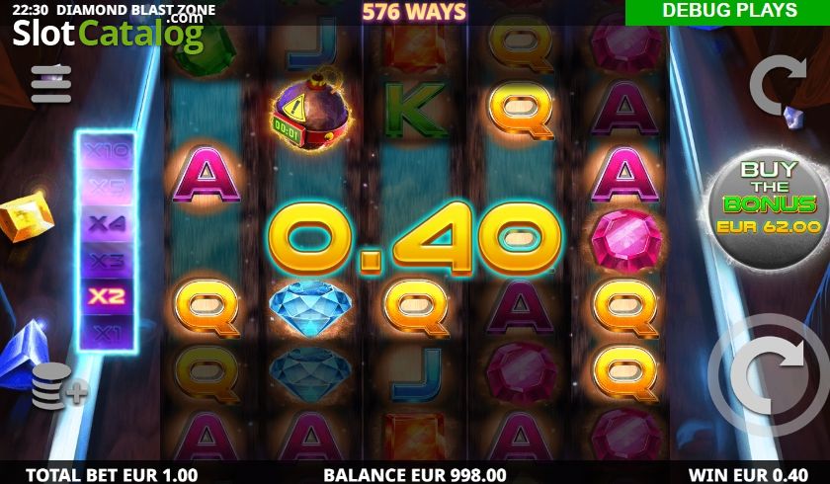
Task: Click the green K symbol
Action: [x=416, y=110]
